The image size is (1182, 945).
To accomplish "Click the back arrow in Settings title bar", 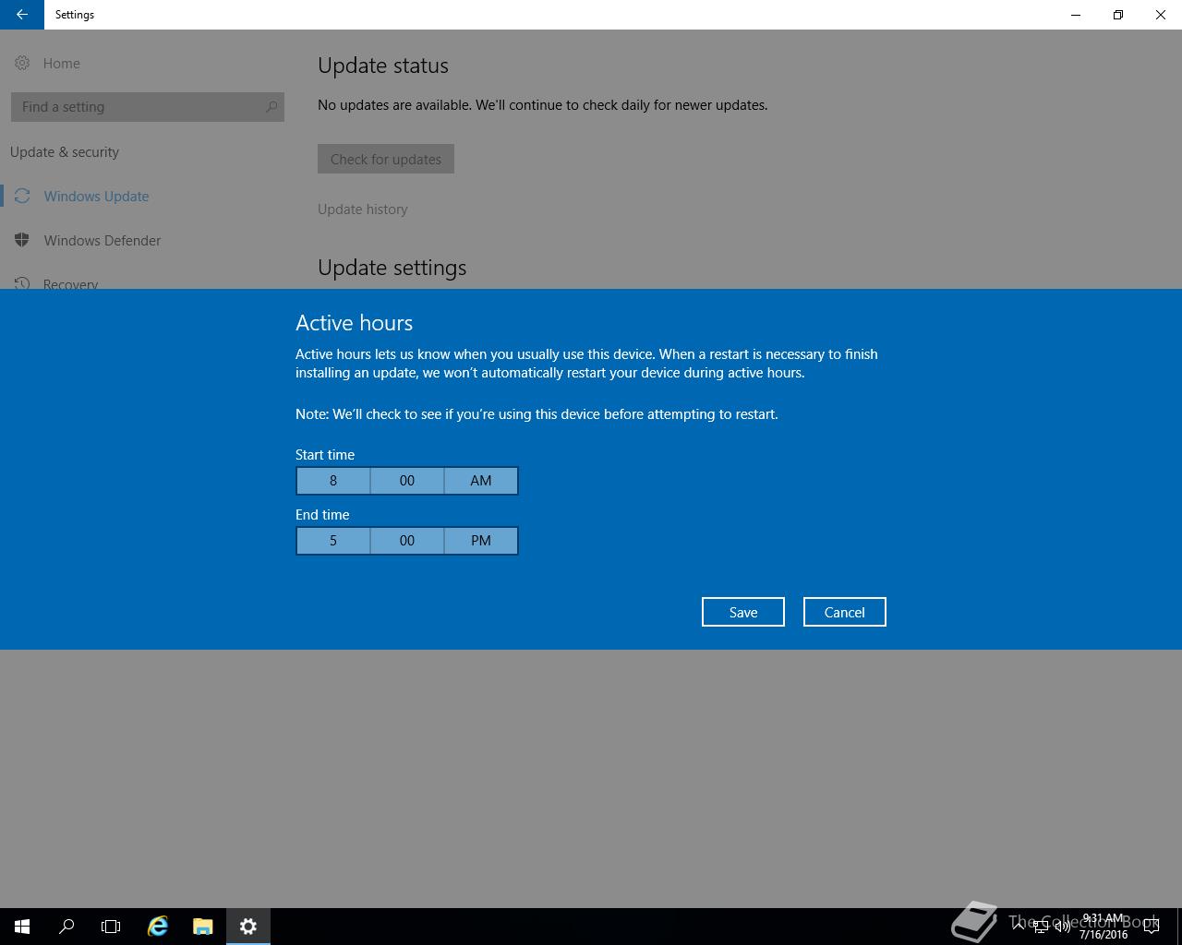I will 21,15.
